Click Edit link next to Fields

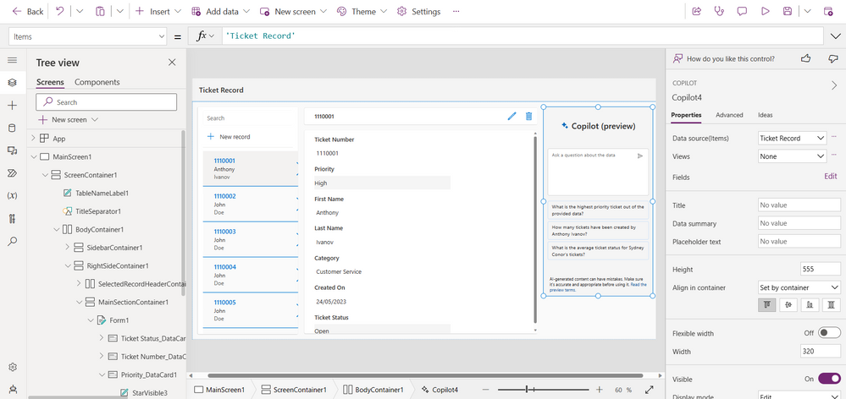point(831,176)
